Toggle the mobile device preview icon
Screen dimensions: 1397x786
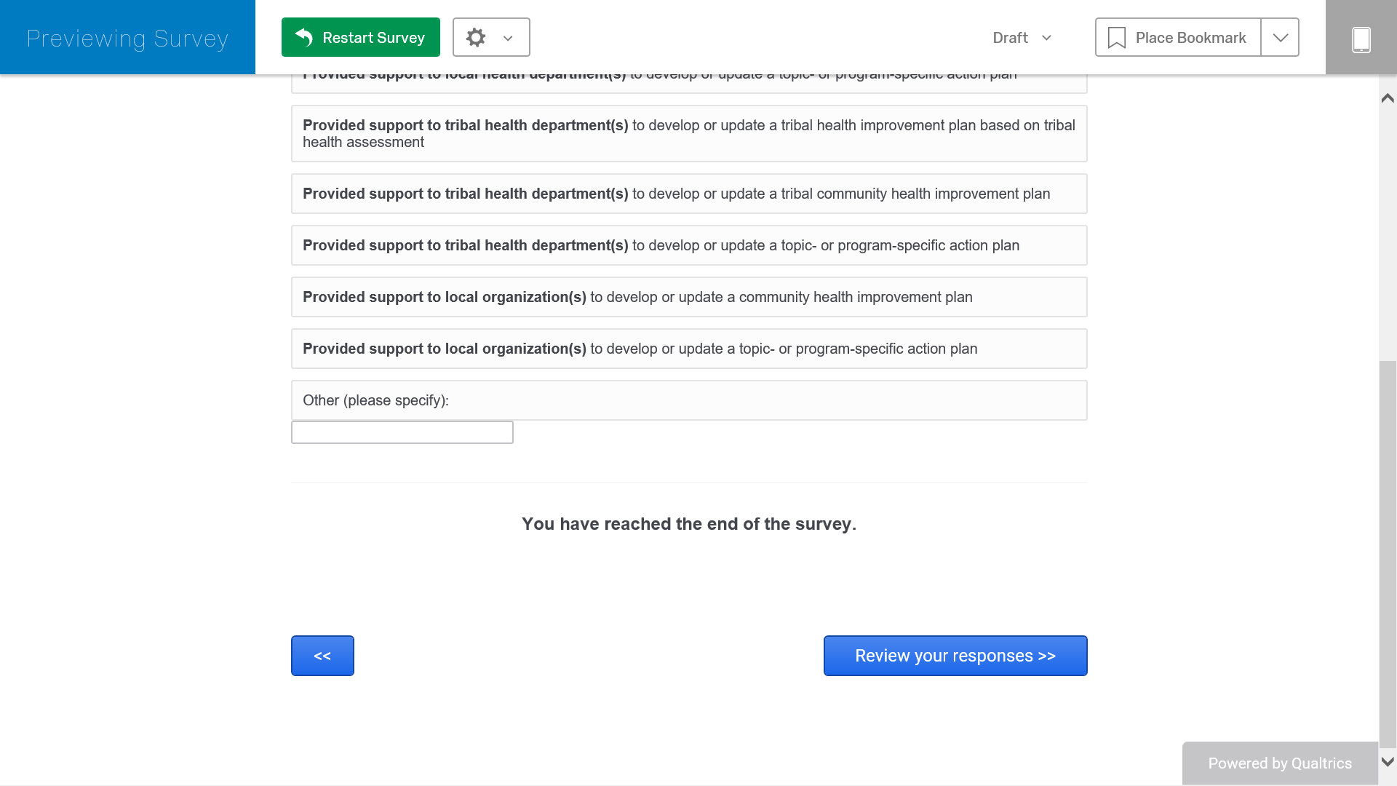pyautogui.click(x=1361, y=39)
